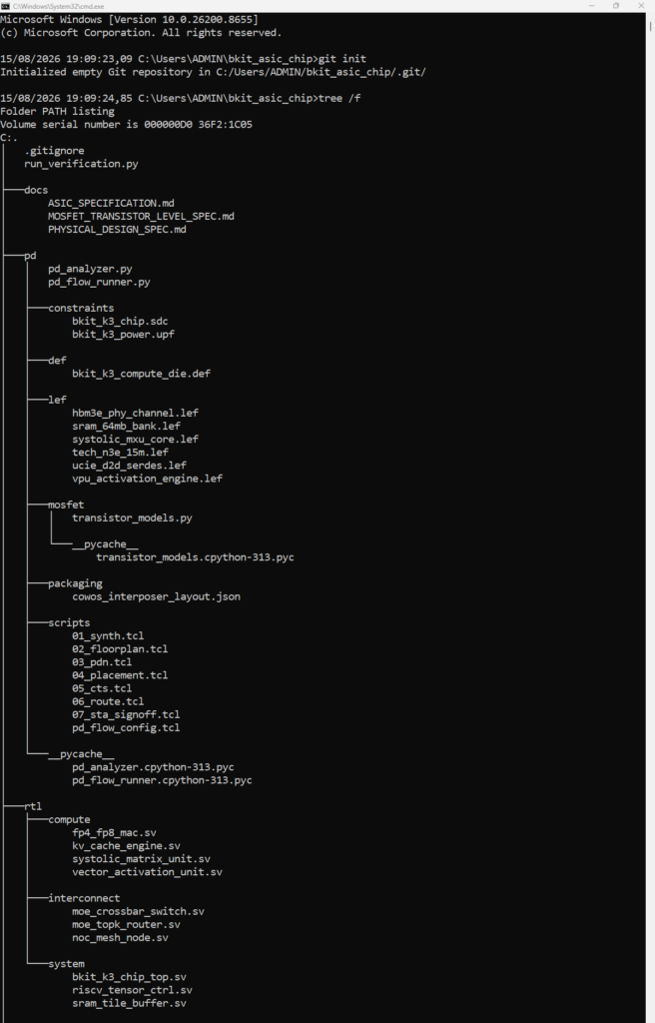
Task: Click cowos_interposer_layout.json text
Action: point(156,597)
